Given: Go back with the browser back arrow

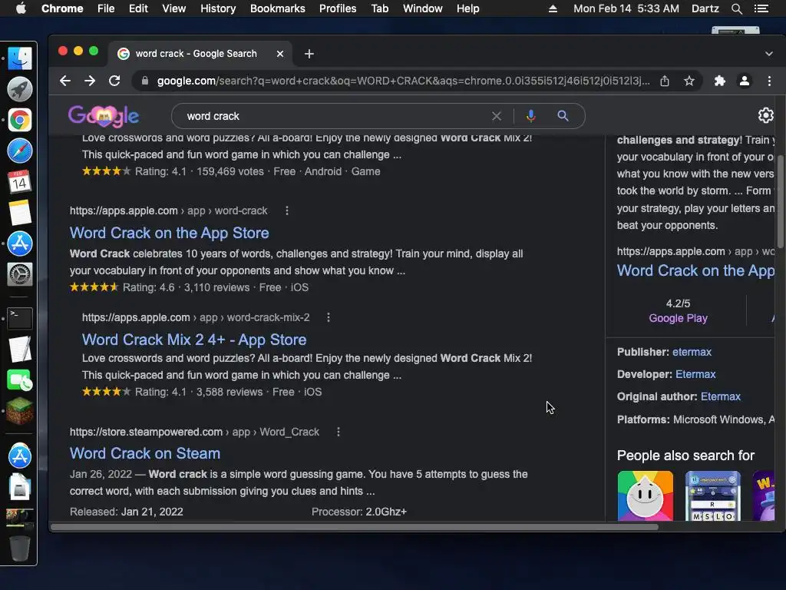Looking at the screenshot, I should [x=65, y=81].
